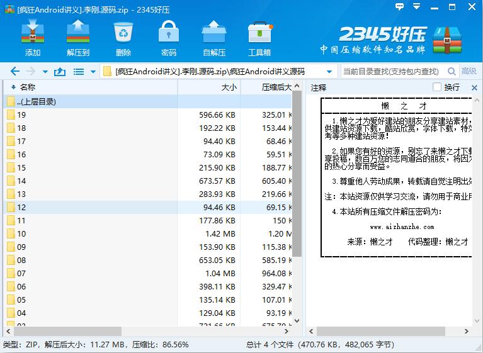Click the size value 673.57 KB

coord(217,181)
